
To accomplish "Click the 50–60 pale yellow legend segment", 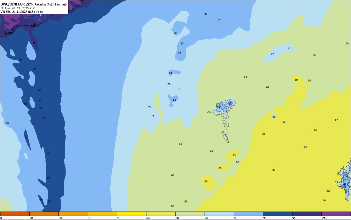I will (161, 214).
